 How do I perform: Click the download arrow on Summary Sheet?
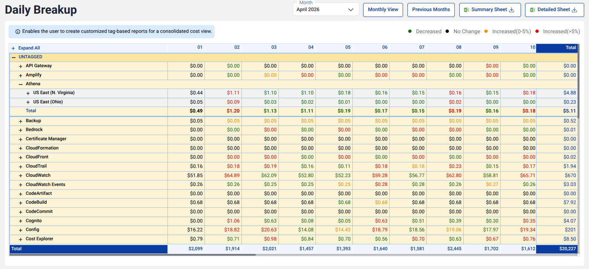(x=512, y=10)
